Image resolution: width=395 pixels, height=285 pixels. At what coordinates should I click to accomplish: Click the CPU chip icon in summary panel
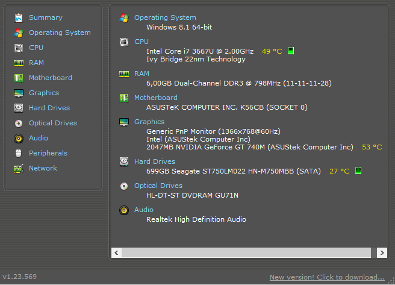124,42
